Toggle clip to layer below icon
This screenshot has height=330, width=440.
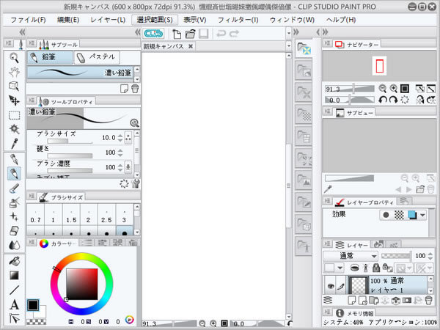pos(354,268)
